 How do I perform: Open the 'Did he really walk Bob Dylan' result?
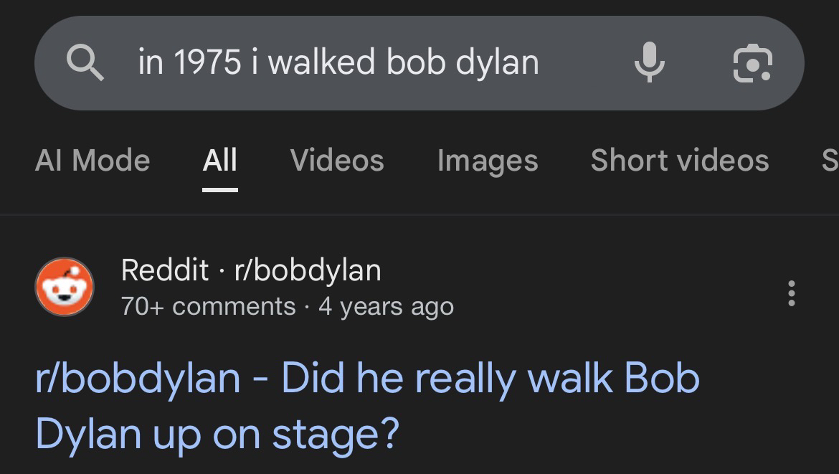point(367,378)
